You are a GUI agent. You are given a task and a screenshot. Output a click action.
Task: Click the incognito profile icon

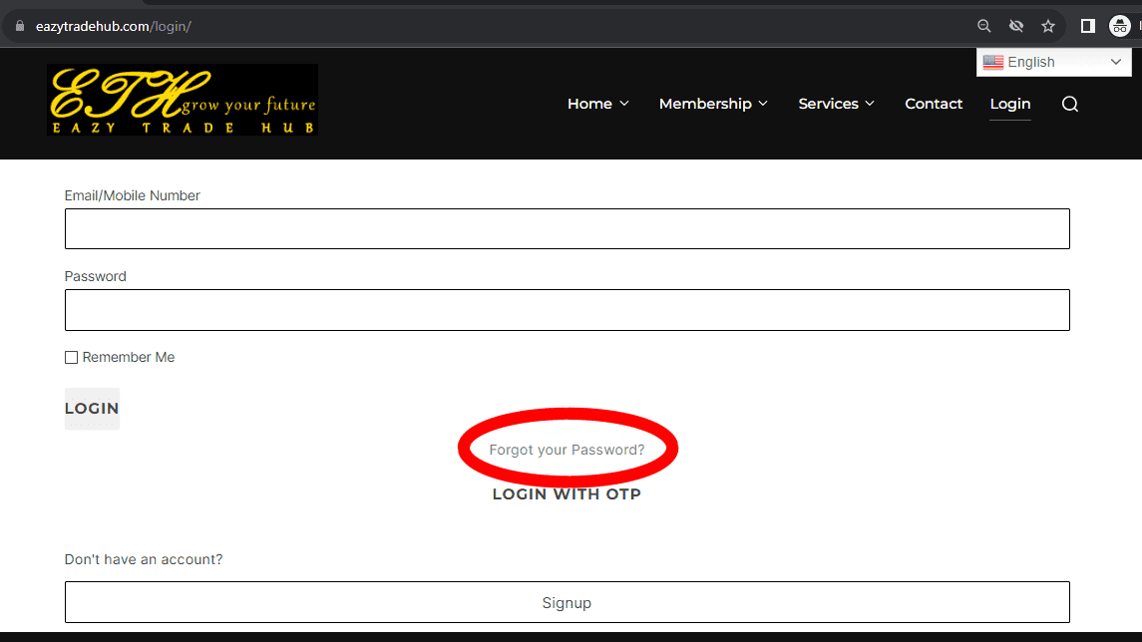coord(1120,26)
